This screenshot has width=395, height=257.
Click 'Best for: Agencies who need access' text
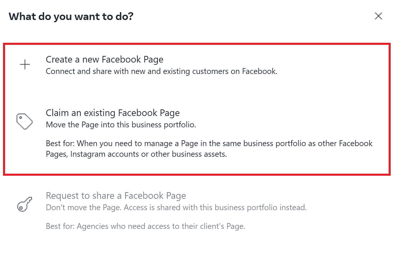pyautogui.click(x=146, y=226)
